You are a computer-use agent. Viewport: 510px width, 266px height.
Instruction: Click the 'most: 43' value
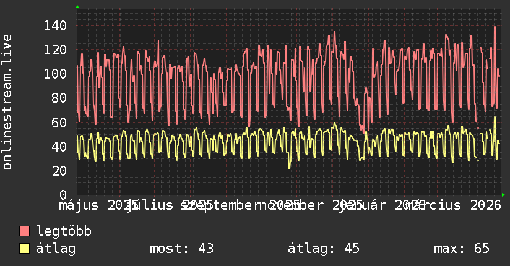click(181, 249)
